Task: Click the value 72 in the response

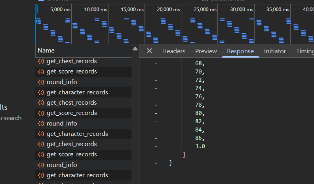Action: pyautogui.click(x=198, y=80)
